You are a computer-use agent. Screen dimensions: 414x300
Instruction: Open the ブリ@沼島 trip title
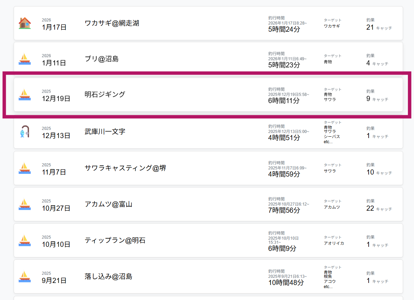click(102, 59)
